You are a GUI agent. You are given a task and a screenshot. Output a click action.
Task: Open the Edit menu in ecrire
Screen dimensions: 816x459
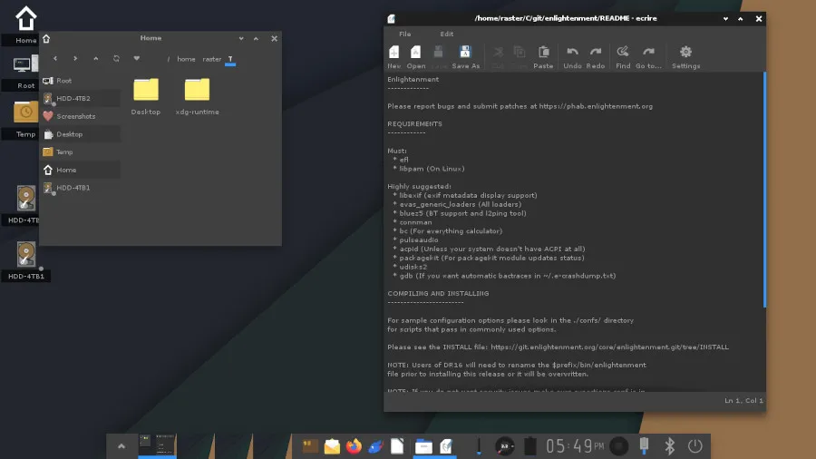(447, 34)
